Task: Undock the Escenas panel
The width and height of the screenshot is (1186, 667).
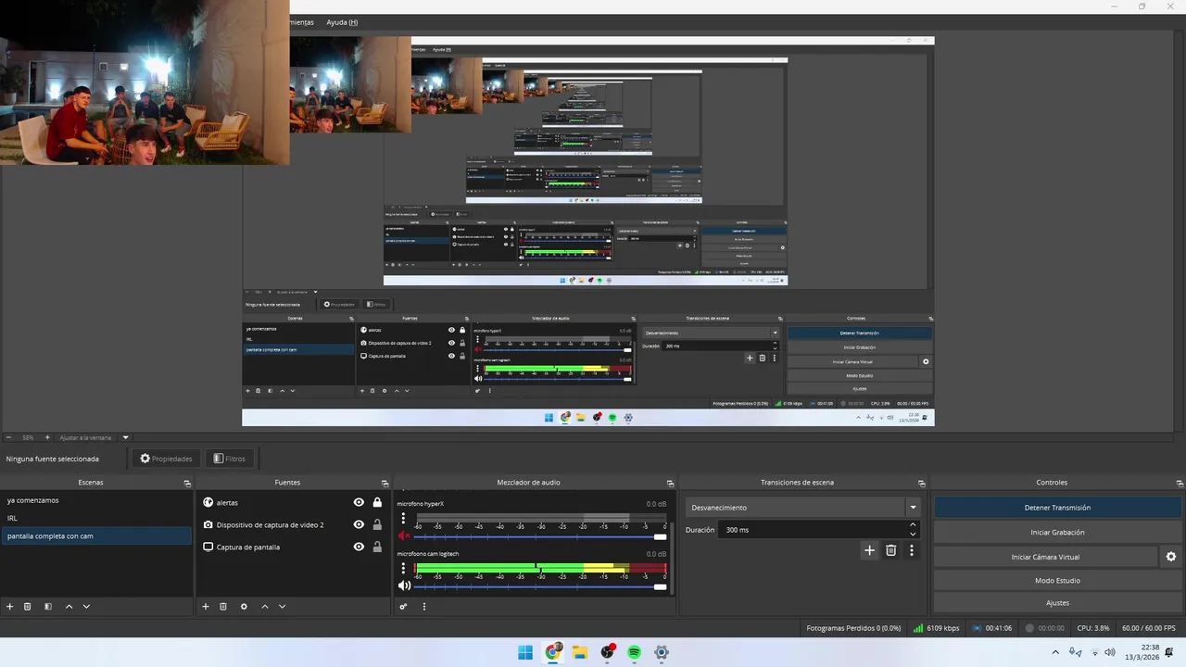Action: [x=187, y=483]
